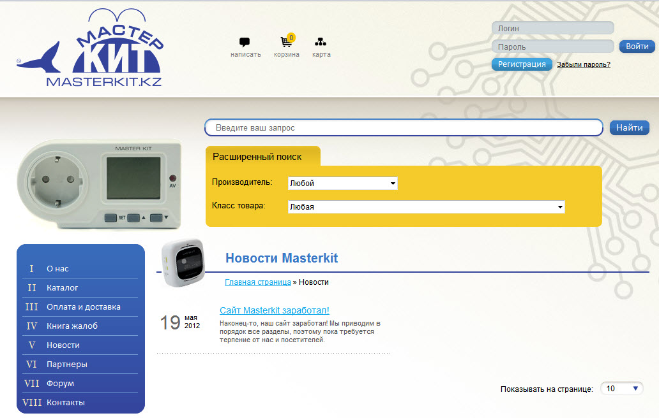Follow the 'Забыли пароль?' link
This screenshot has height=418, width=659.
[x=584, y=64]
